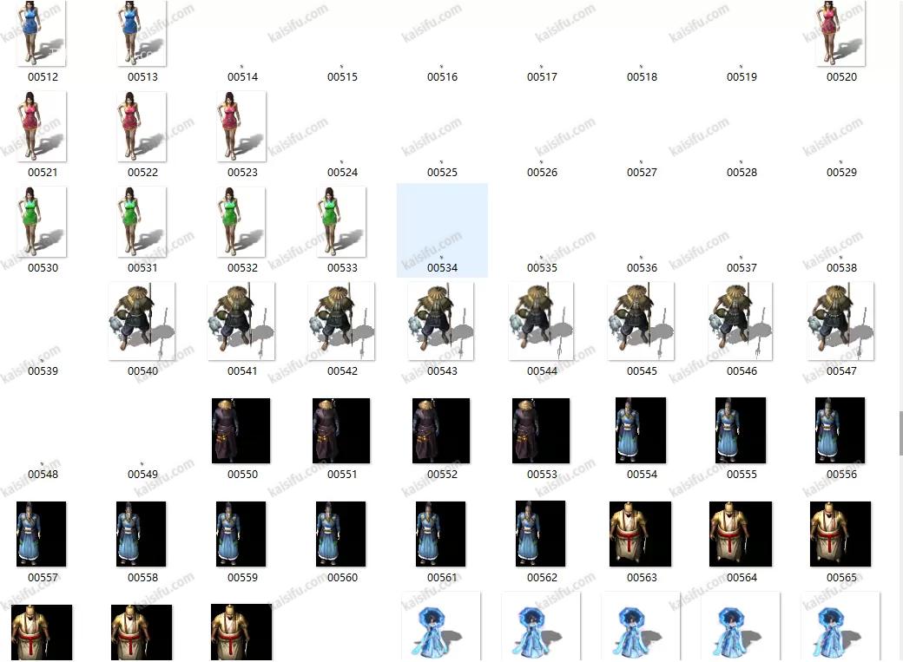Select the blue dress woman thumbnail 00513
The width and height of the screenshot is (903, 662).
point(142,33)
